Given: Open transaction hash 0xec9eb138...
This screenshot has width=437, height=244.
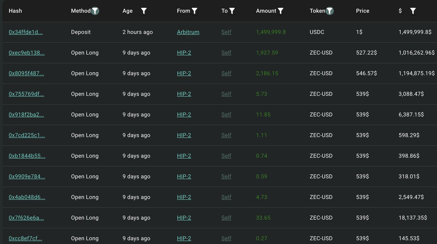Looking at the screenshot, I should point(27,53).
